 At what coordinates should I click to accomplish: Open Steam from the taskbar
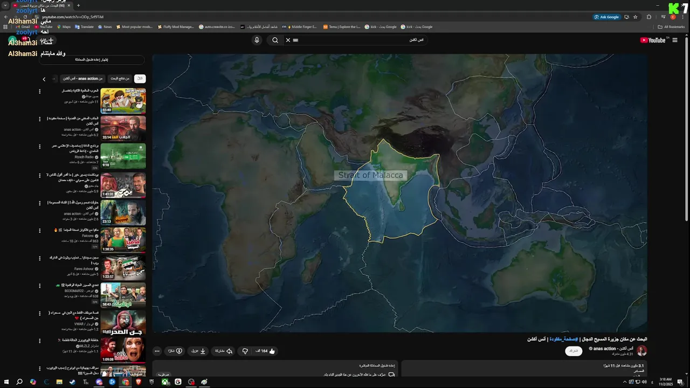pyautogui.click(x=73, y=382)
